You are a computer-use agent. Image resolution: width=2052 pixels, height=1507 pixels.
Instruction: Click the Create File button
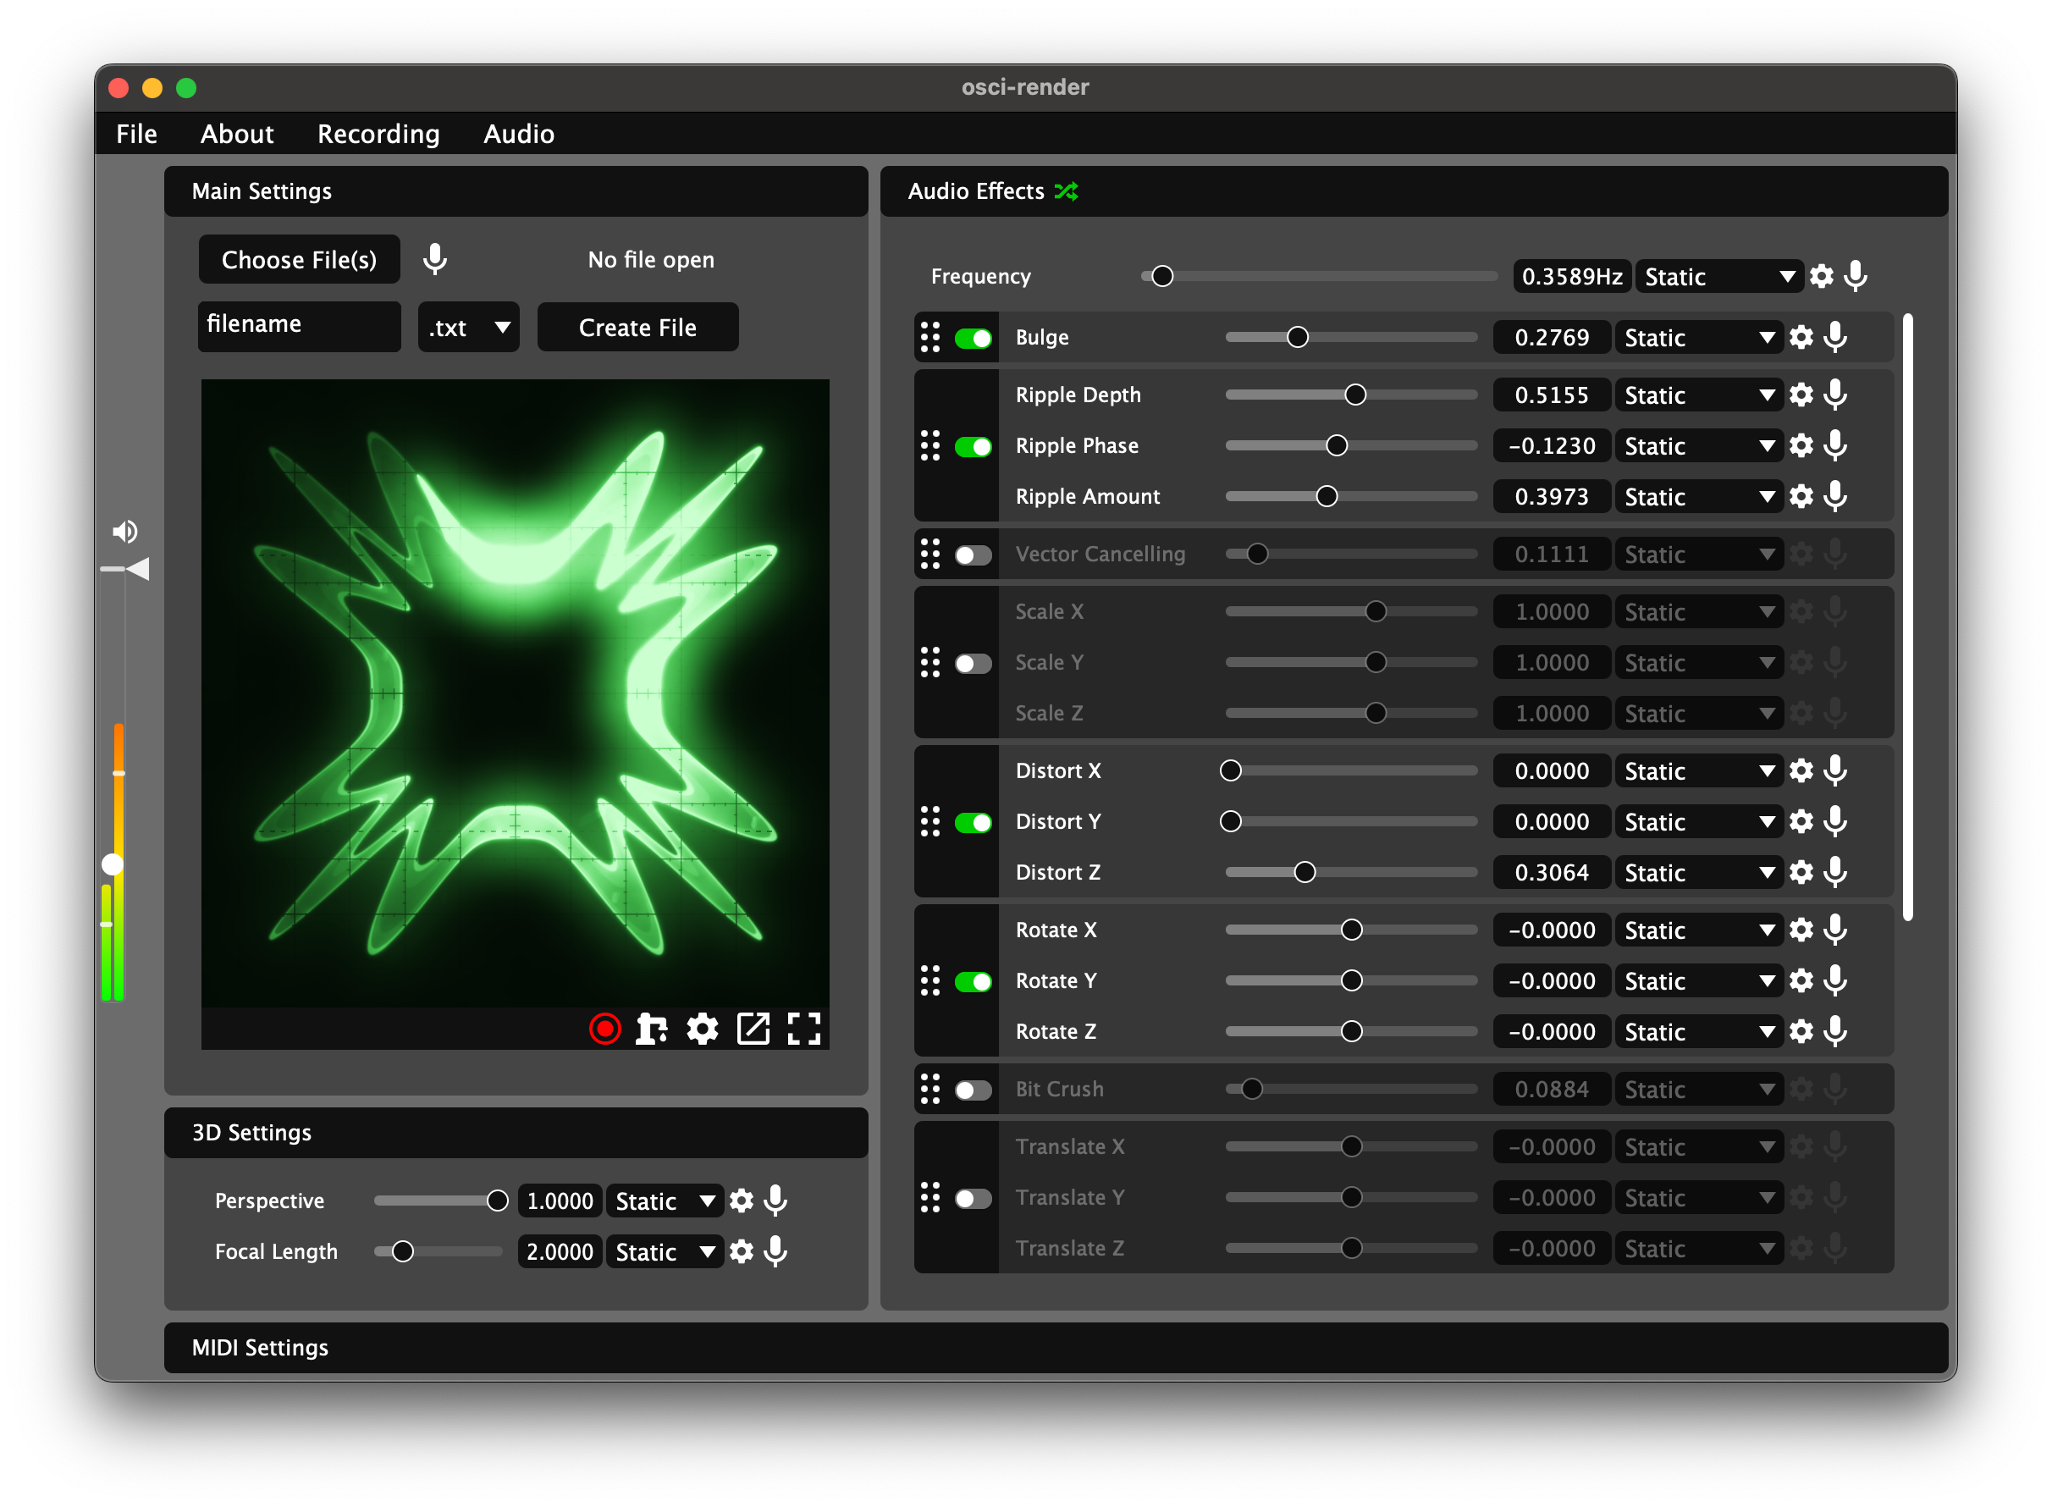pyautogui.click(x=637, y=328)
